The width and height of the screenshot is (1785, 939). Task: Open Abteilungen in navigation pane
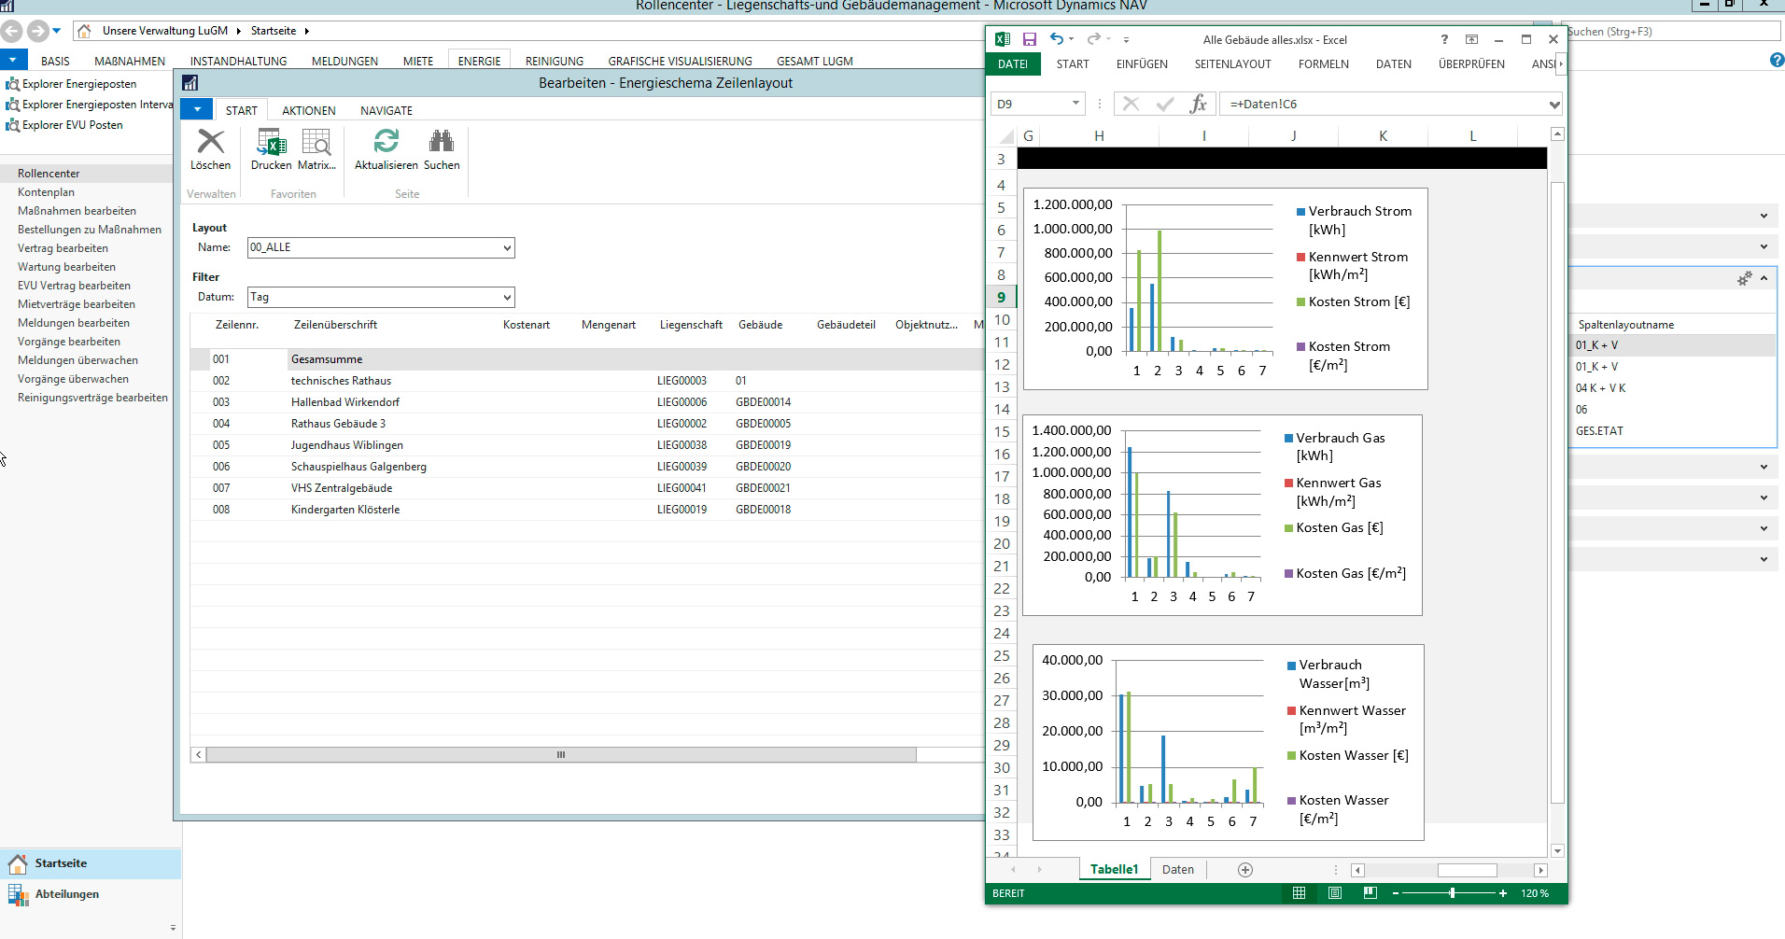(66, 894)
